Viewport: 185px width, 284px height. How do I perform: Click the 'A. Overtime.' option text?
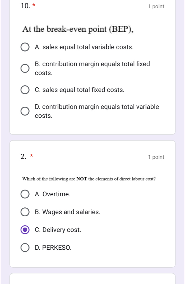[53, 194]
